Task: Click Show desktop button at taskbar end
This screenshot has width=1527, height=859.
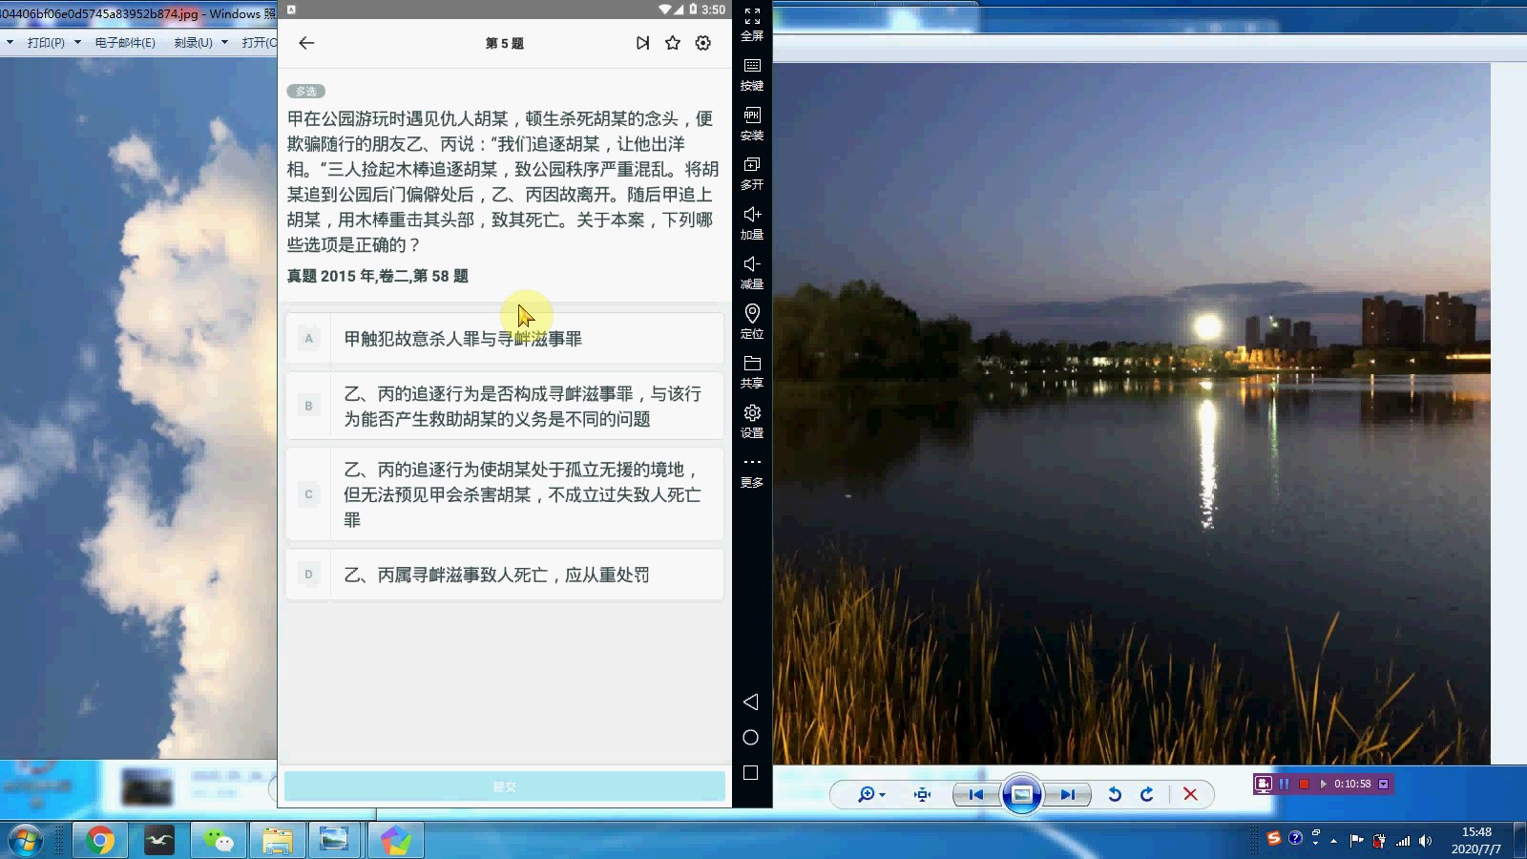Action: point(1519,841)
